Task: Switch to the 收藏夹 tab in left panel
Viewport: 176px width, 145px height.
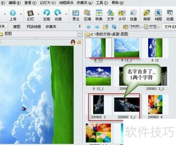Action: tap(51, 27)
